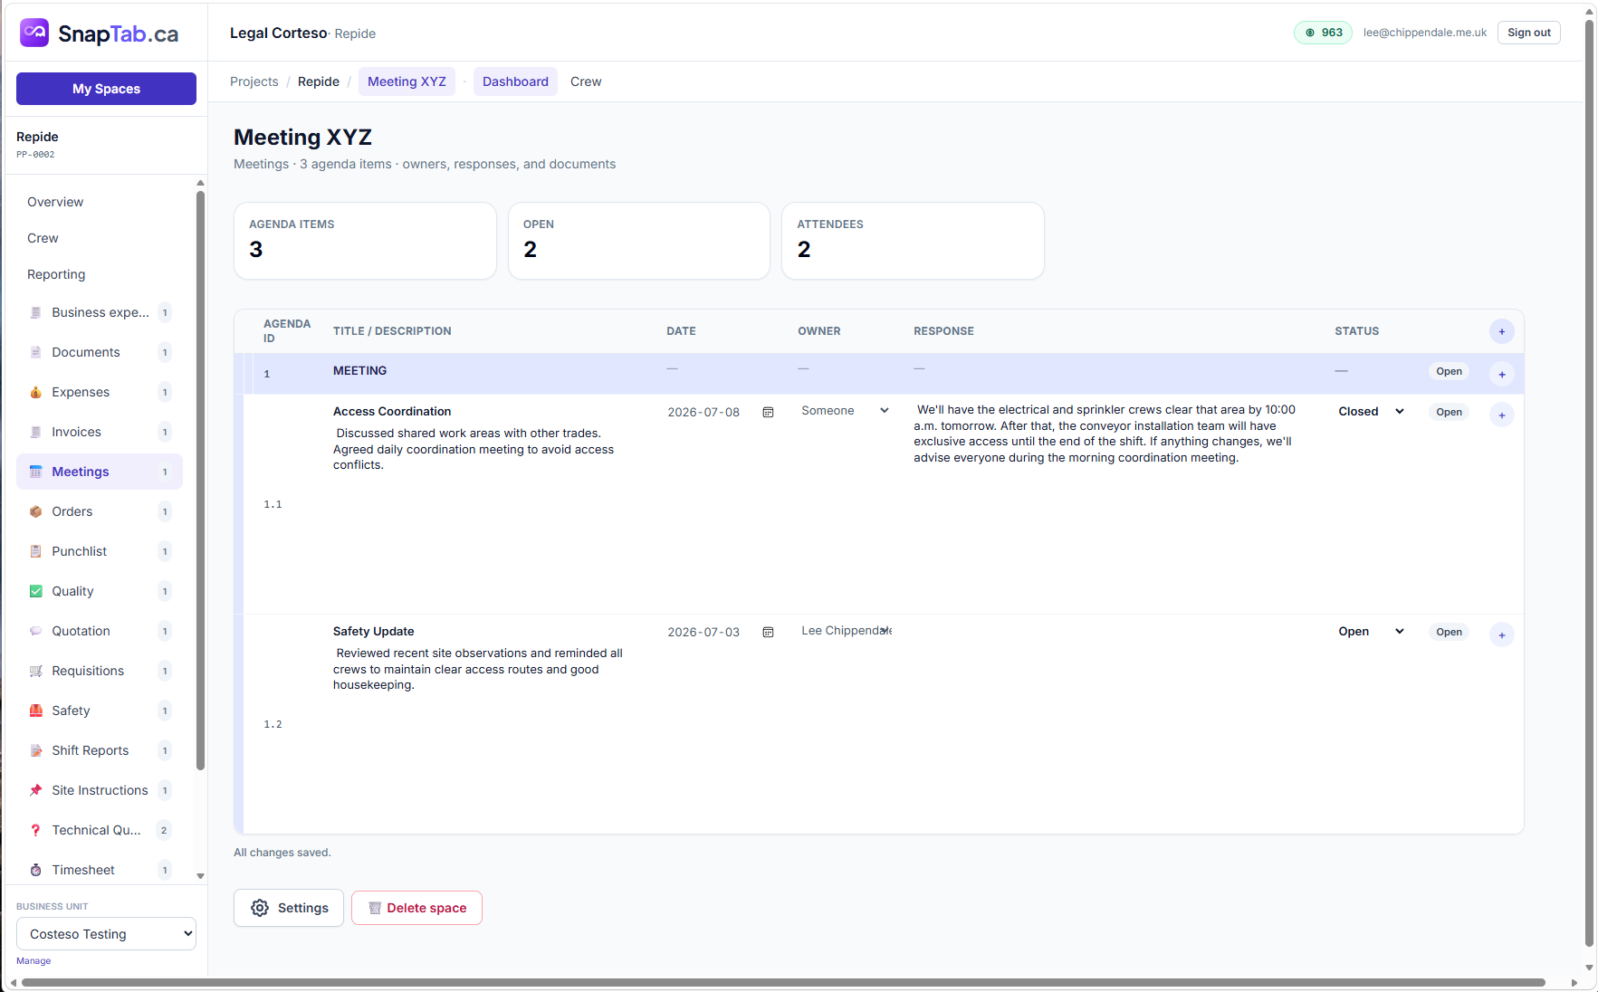Open the calendar picker for Access Coordination date
The image size is (1598, 992).
(x=768, y=413)
